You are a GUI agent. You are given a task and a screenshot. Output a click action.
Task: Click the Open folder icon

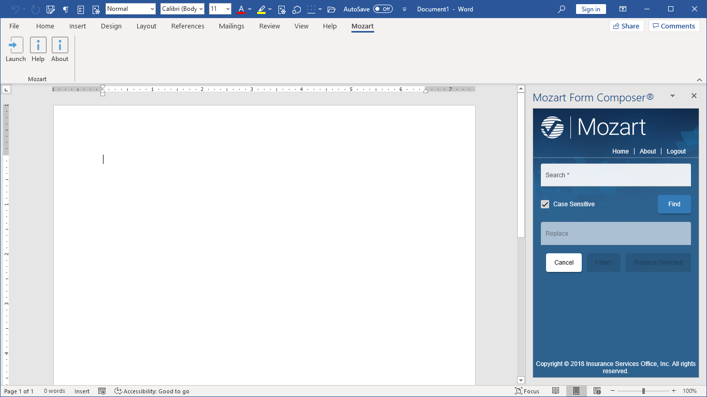(332, 9)
